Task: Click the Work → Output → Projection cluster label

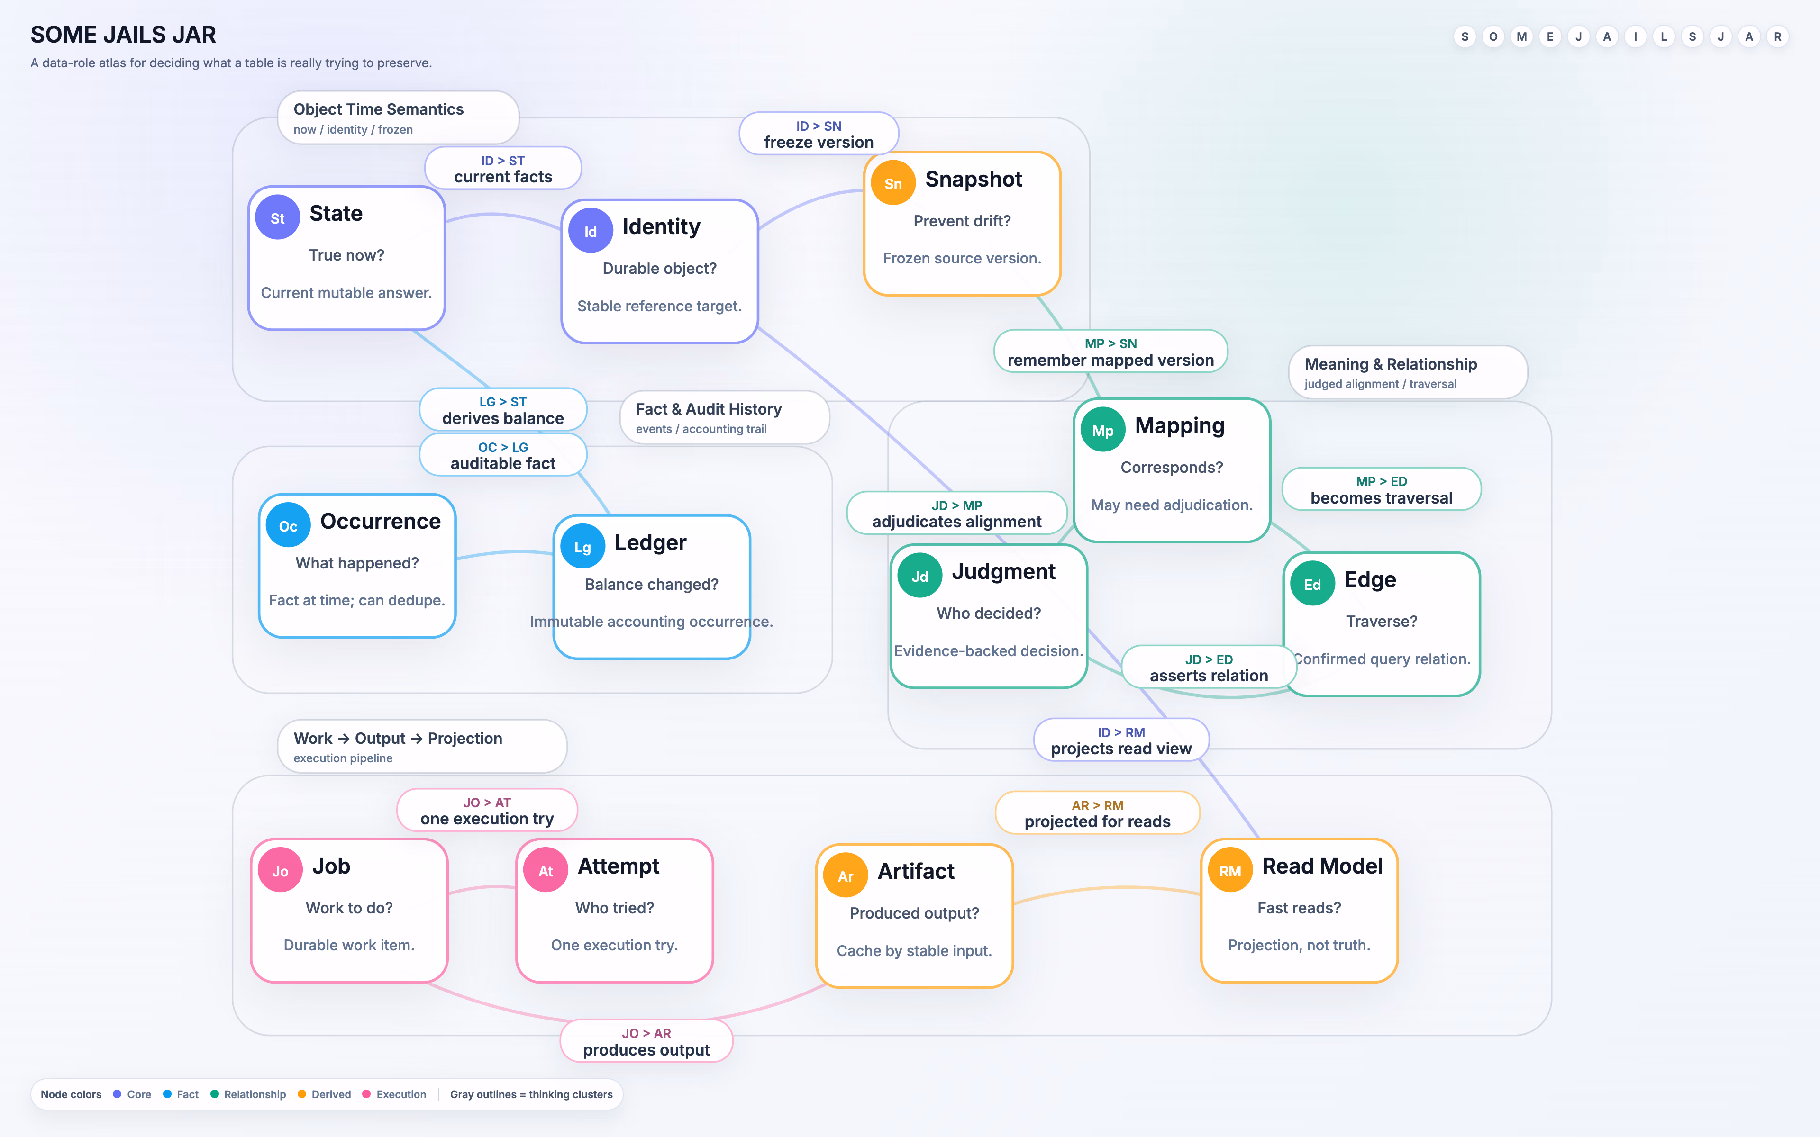Action: pos(422,747)
